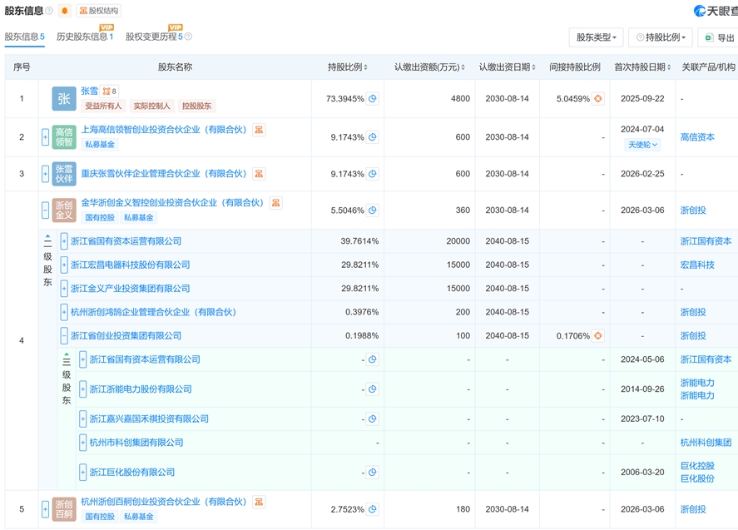Open structure icon after 重庆张雪伙伴企业管理合伙企业
This screenshot has height=530, width=738.
(259, 174)
